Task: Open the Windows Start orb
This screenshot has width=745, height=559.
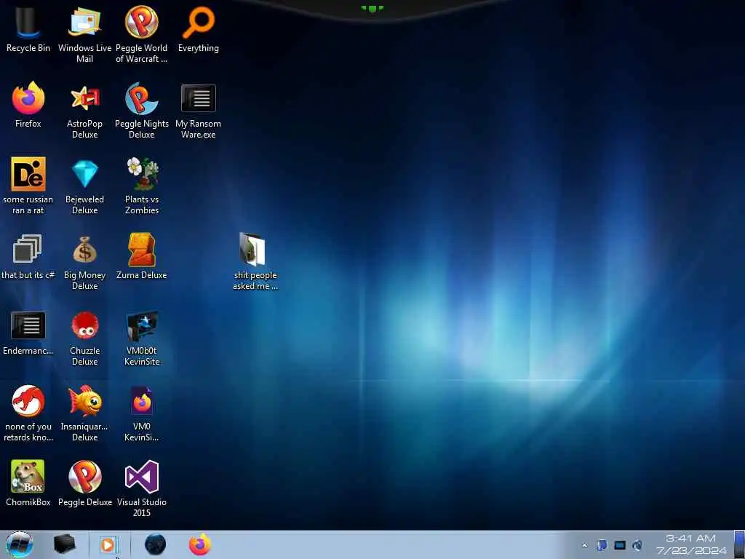Action: tap(20, 544)
